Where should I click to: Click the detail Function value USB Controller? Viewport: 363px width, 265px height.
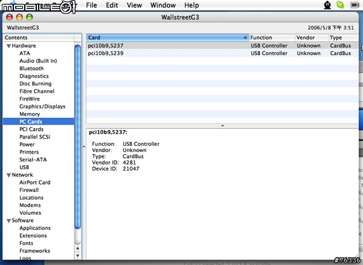coord(141,144)
